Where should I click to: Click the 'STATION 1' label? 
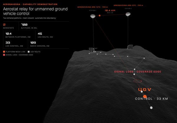click(x=93, y=10)
